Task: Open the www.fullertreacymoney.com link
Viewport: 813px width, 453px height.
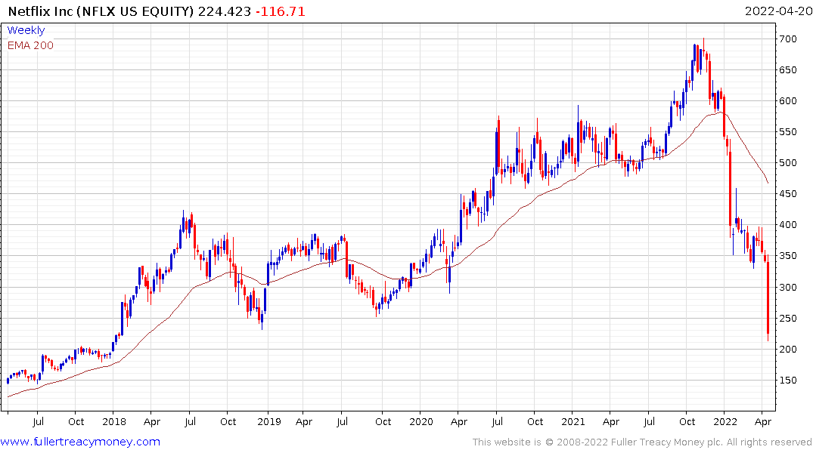Action: tap(80, 442)
